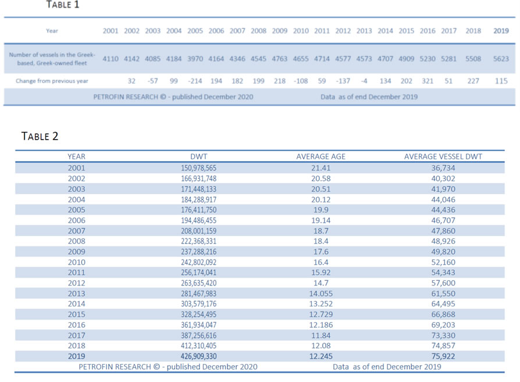Click average vessel DWT 36,734

coord(443,168)
